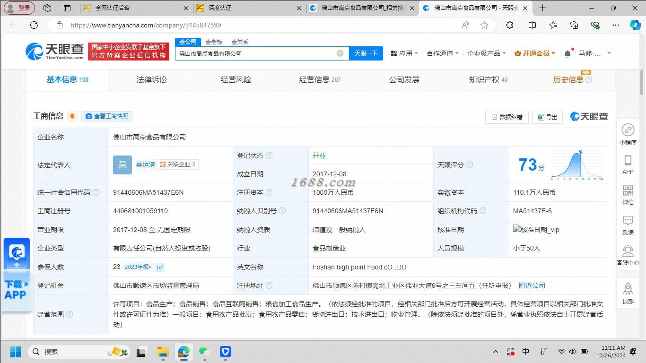Switch to the 全网认证后台 browser tab
This screenshot has width=646, height=363.
point(135,8)
